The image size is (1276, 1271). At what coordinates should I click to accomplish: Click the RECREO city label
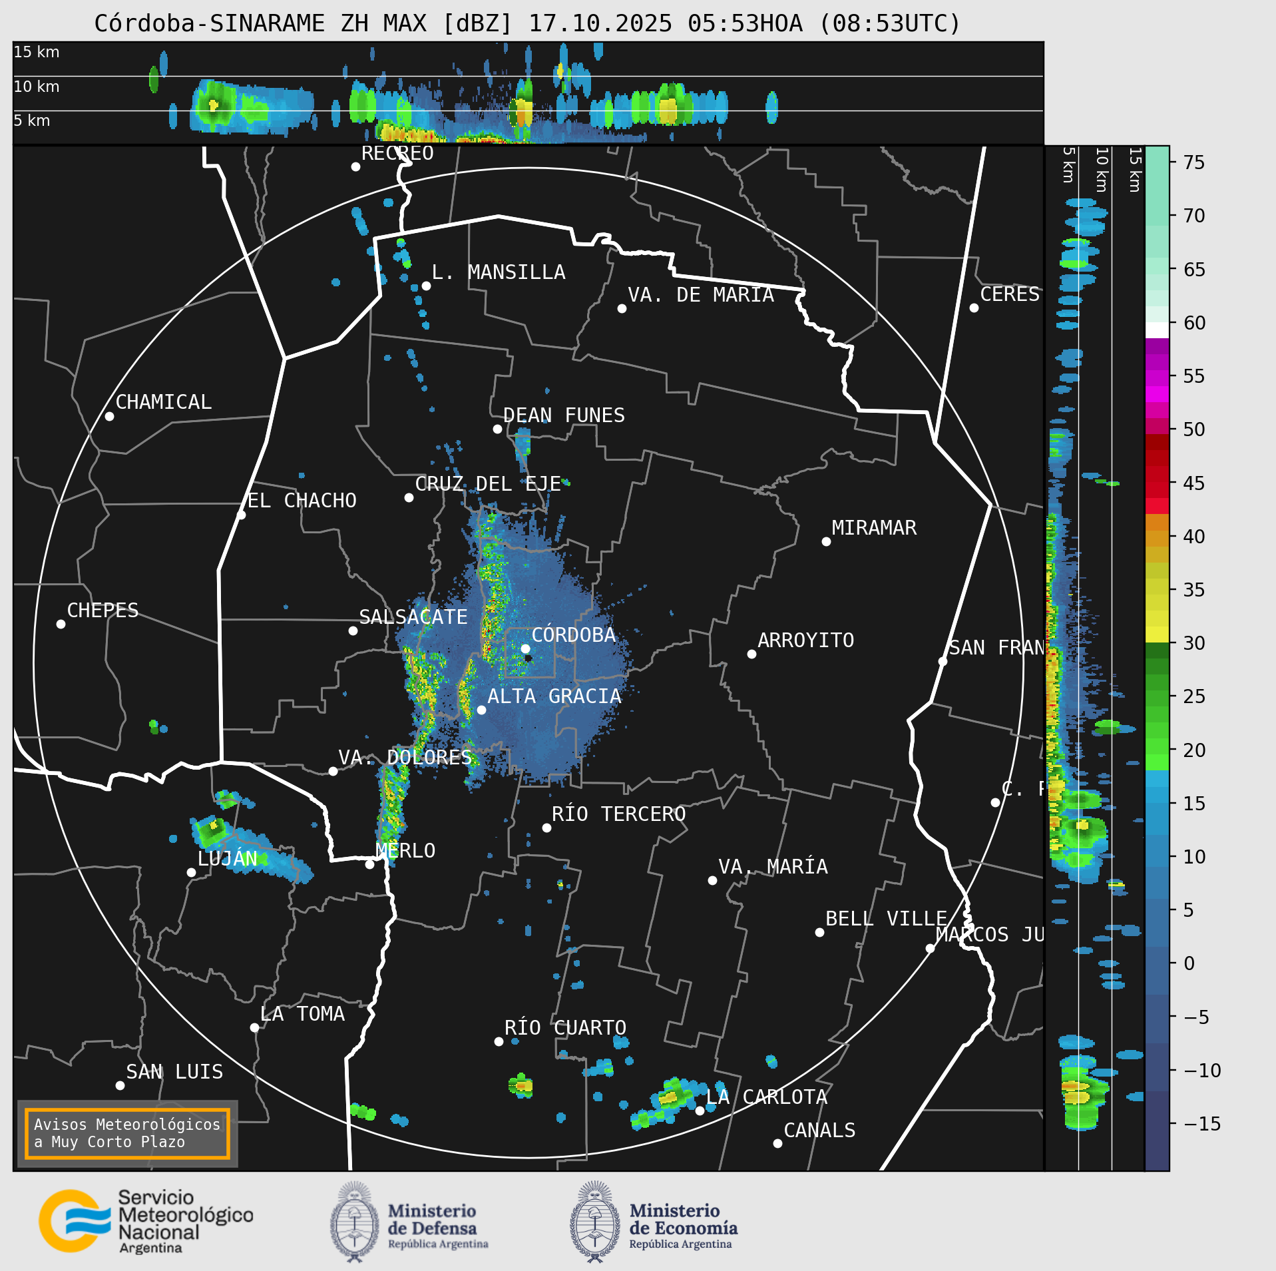(x=397, y=153)
